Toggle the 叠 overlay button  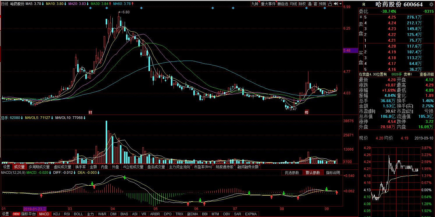pos(310,4)
